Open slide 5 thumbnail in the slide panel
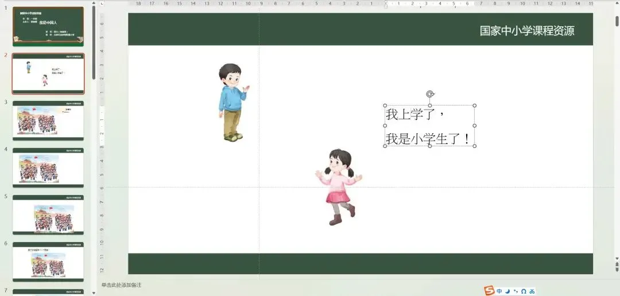The height and width of the screenshot is (296, 620). point(48,215)
